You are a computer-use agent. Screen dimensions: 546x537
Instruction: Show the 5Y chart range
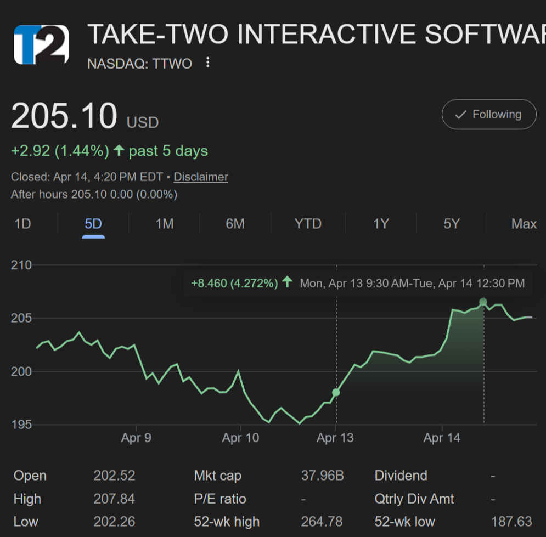[452, 224]
